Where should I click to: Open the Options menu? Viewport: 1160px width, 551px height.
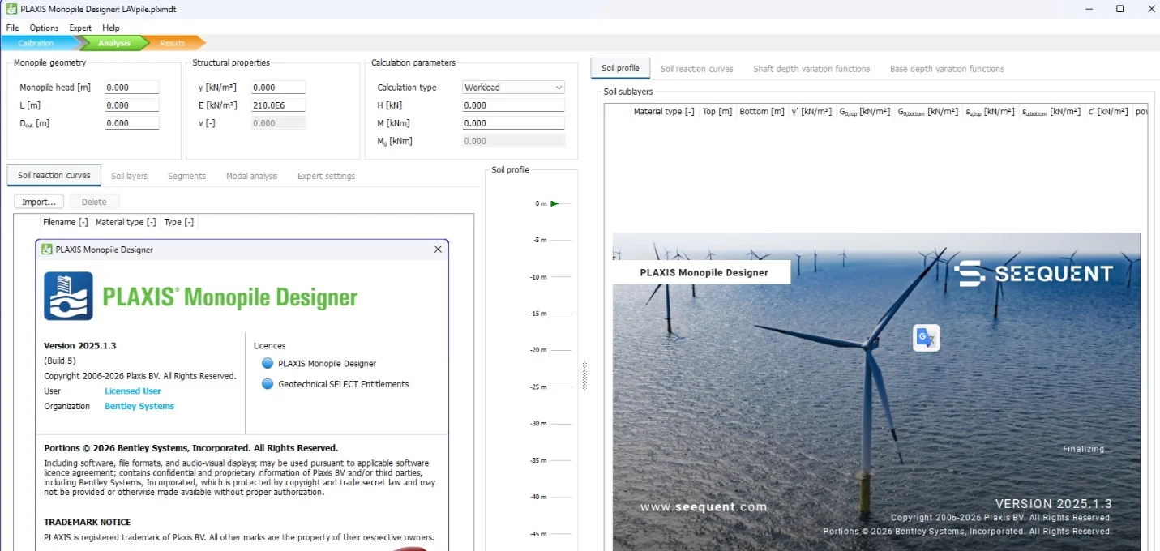[x=44, y=28]
